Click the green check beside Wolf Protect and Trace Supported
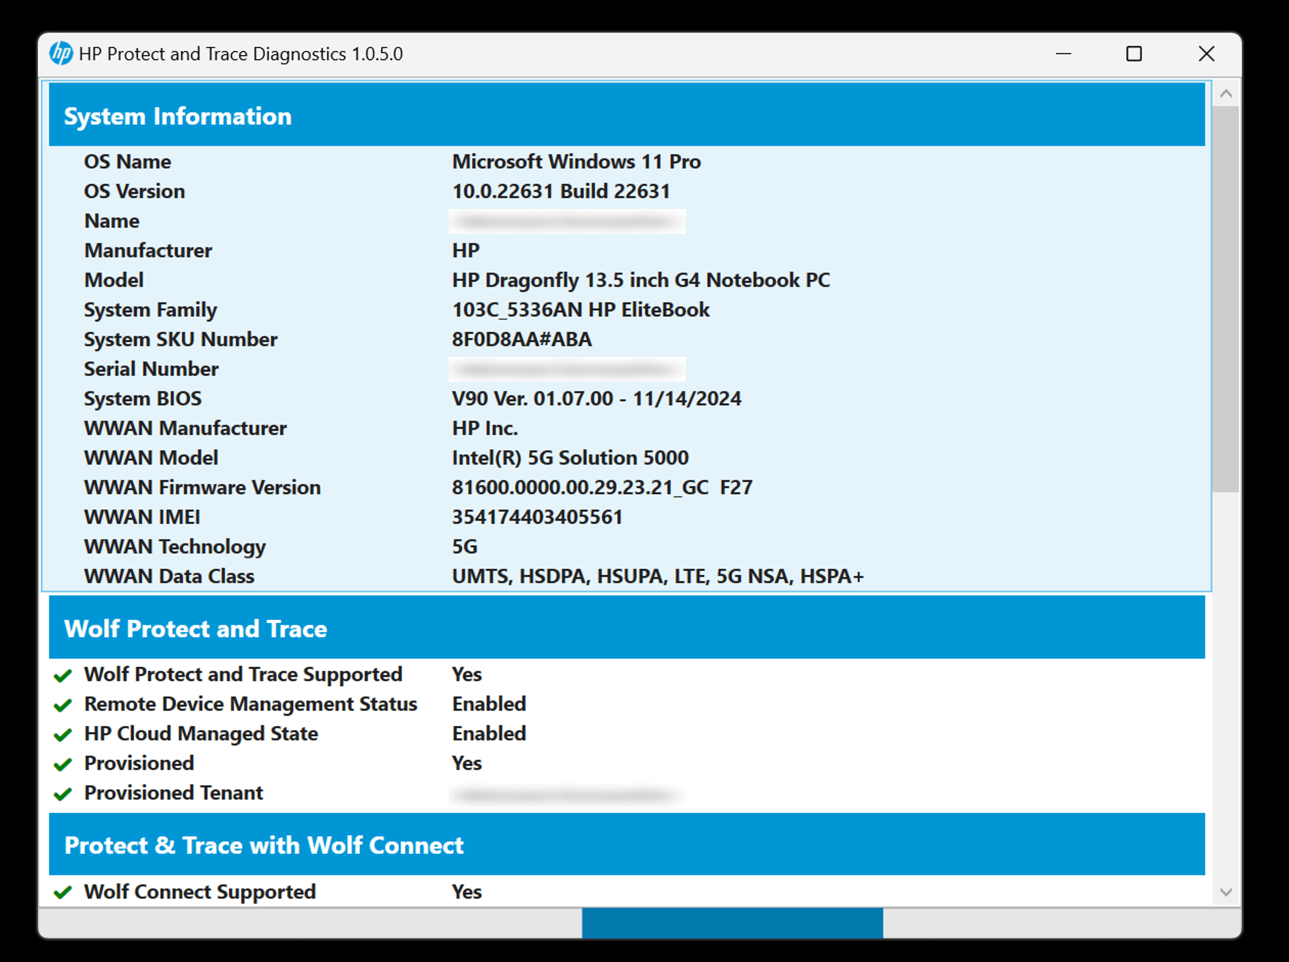 tap(62, 676)
